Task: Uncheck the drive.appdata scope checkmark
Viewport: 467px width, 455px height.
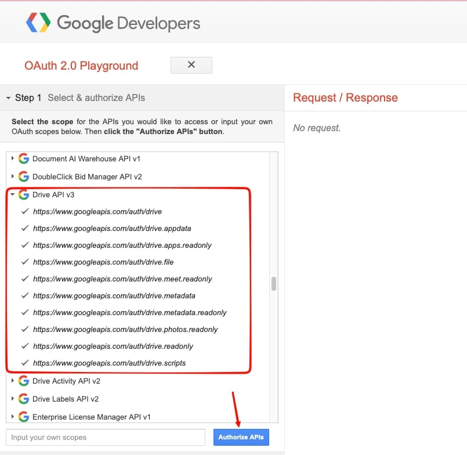Action: pos(25,228)
